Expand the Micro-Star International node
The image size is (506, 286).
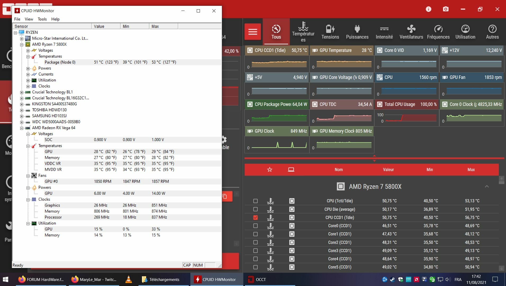(22, 39)
